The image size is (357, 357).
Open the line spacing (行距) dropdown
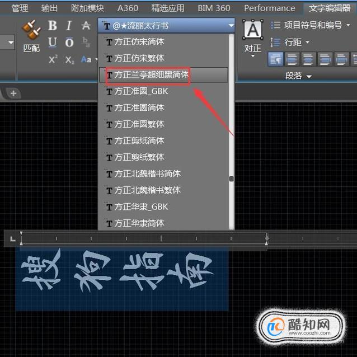pos(290,43)
